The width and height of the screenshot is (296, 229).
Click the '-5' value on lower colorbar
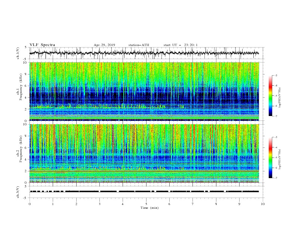click(x=276, y=158)
